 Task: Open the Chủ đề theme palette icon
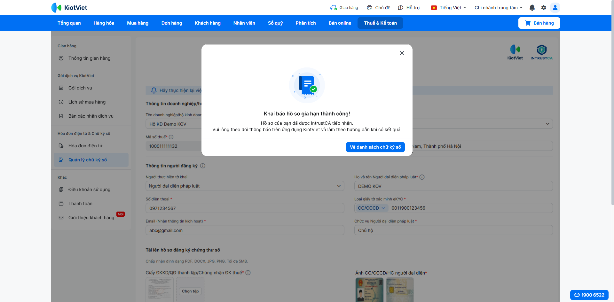coord(369,8)
